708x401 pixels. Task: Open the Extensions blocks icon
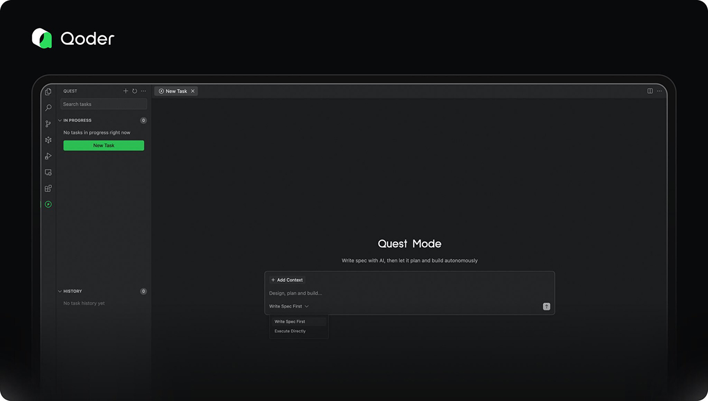coord(48,188)
